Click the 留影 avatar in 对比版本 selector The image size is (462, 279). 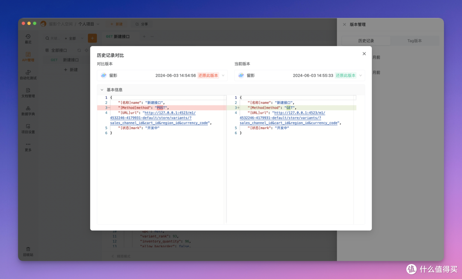point(104,76)
